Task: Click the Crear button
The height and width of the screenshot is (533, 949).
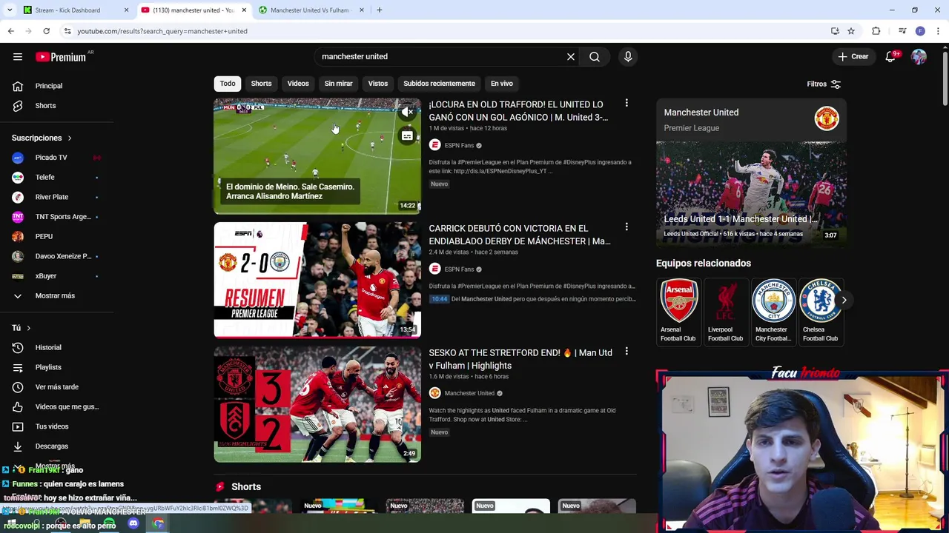Action: (x=853, y=56)
